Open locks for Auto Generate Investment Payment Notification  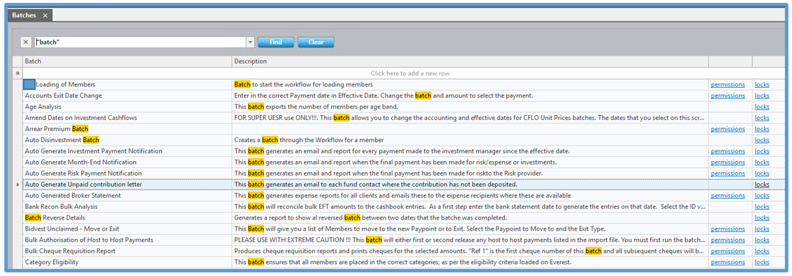[x=762, y=151]
